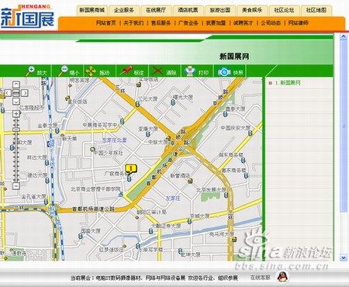This screenshot has width=349, height=287.
Task: Pan the map down with arrow button
Action: (16, 101)
